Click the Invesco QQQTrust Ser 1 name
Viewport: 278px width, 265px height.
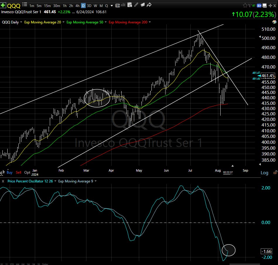(21, 12)
